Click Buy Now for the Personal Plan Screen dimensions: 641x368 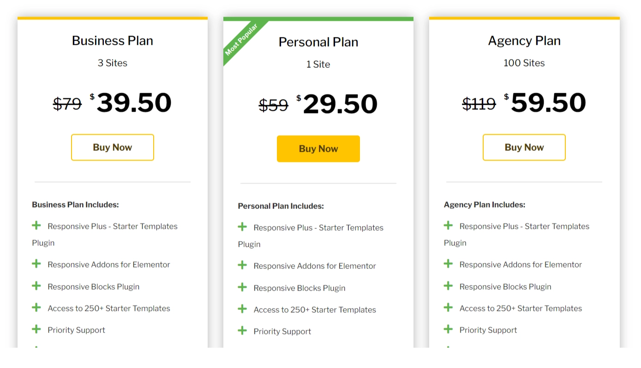pyautogui.click(x=318, y=148)
